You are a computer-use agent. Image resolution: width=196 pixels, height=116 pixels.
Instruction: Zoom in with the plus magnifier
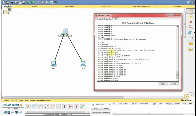click(x=38, y=2)
